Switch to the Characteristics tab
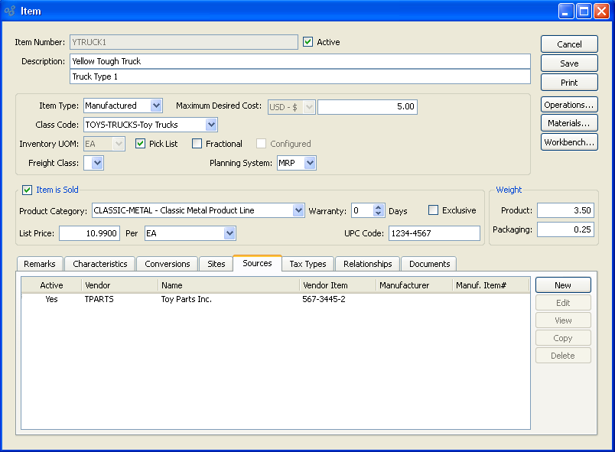615x452 pixels. pyautogui.click(x=99, y=264)
